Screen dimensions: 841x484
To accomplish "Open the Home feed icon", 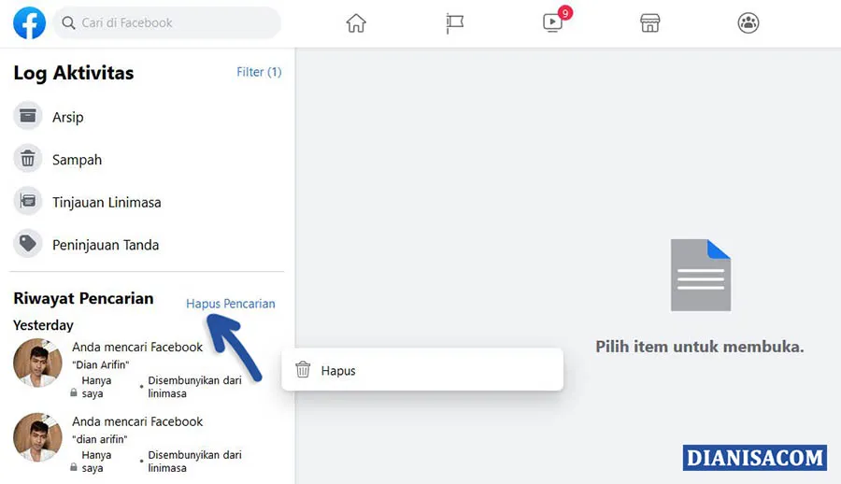I will [x=356, y=23].
